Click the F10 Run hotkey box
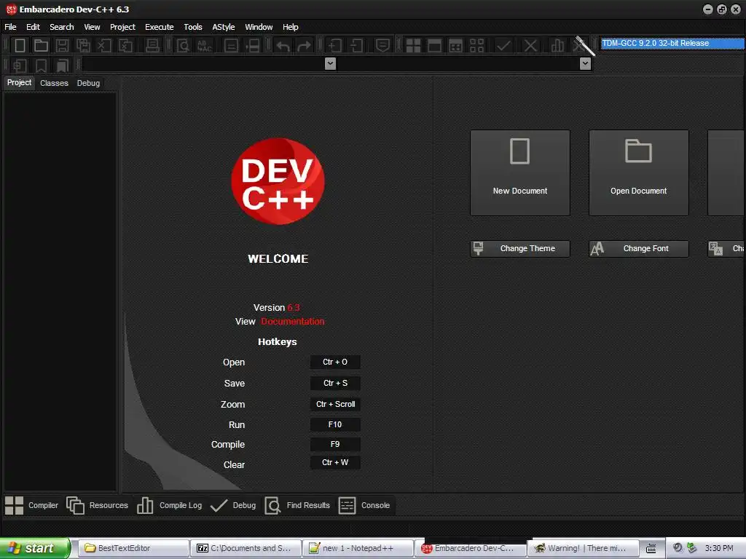This screenshot has width=746, height=559. pyautogui.click(x=335, y=424)
